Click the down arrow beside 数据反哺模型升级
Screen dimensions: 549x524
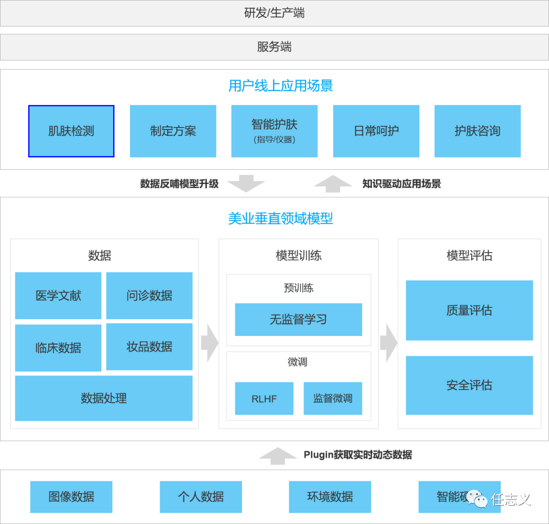coord(246,183)
